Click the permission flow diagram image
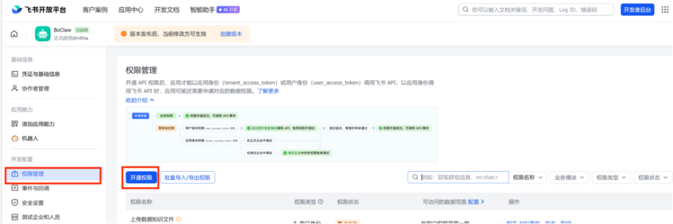 pyautogui.click(x=281, y=134)
